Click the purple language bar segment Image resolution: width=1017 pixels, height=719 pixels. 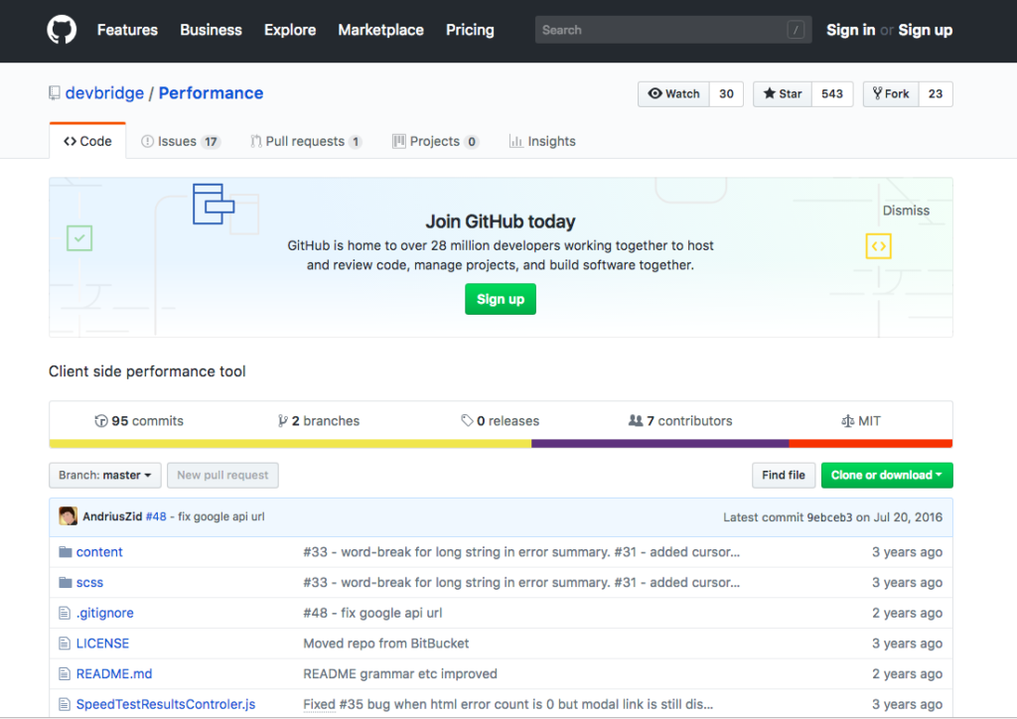(660, 444)
